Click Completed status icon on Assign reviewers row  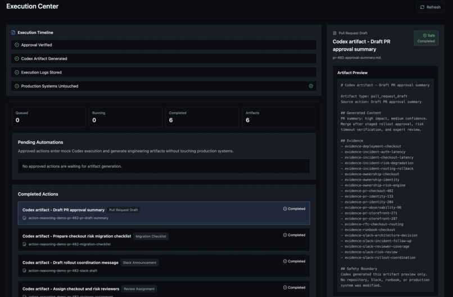[285, 287]
